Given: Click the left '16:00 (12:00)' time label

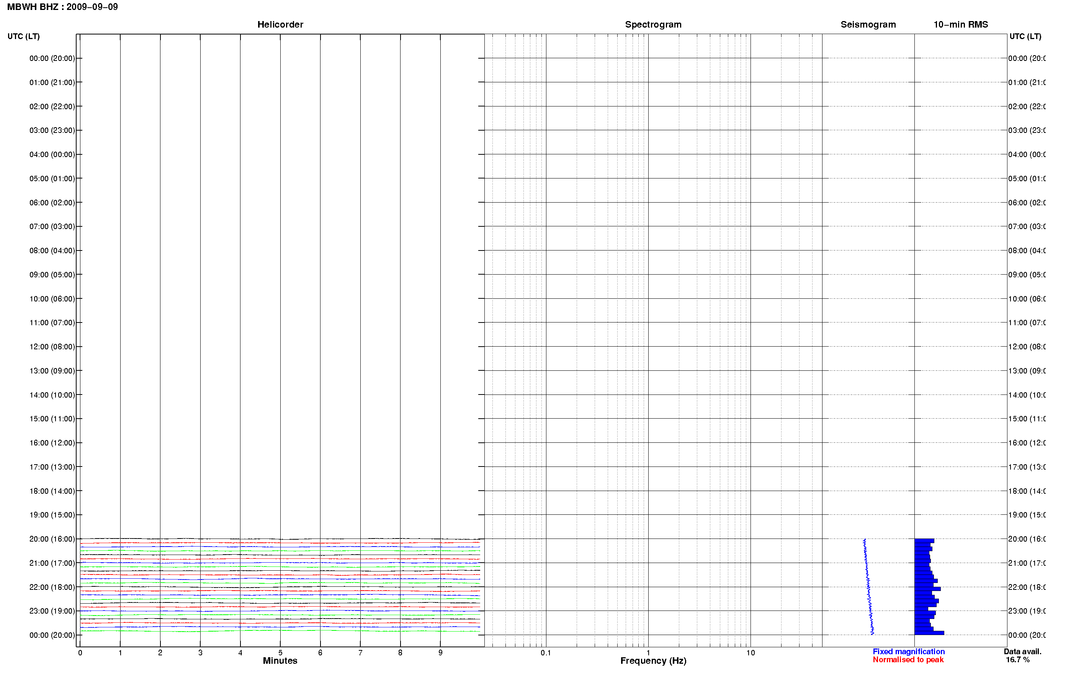Looking at the screenshot, I should [52, 443].
